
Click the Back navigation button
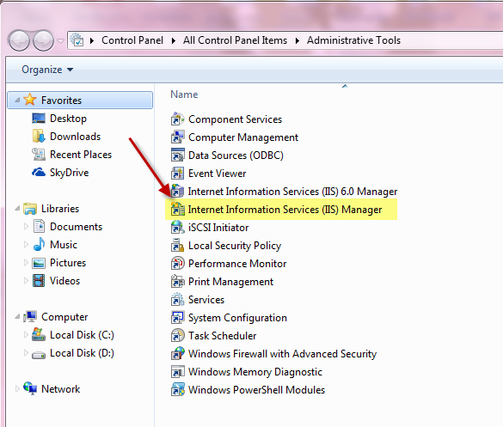tap(19, 40)
